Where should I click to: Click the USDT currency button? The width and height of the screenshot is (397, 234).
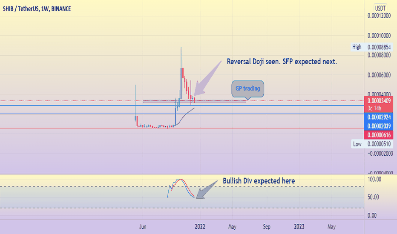tap(380, 8)
